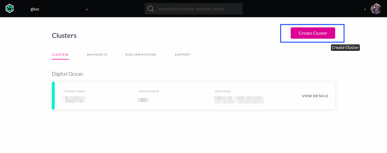
Task: Click the green status stripe on cluster card
Action: click(53, 96)
